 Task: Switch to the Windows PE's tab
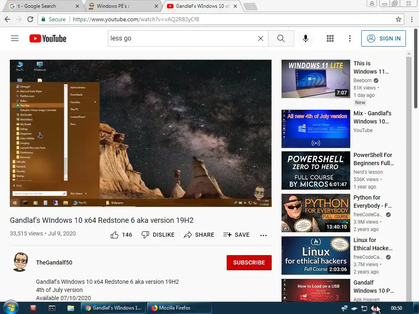pos(123,6)
